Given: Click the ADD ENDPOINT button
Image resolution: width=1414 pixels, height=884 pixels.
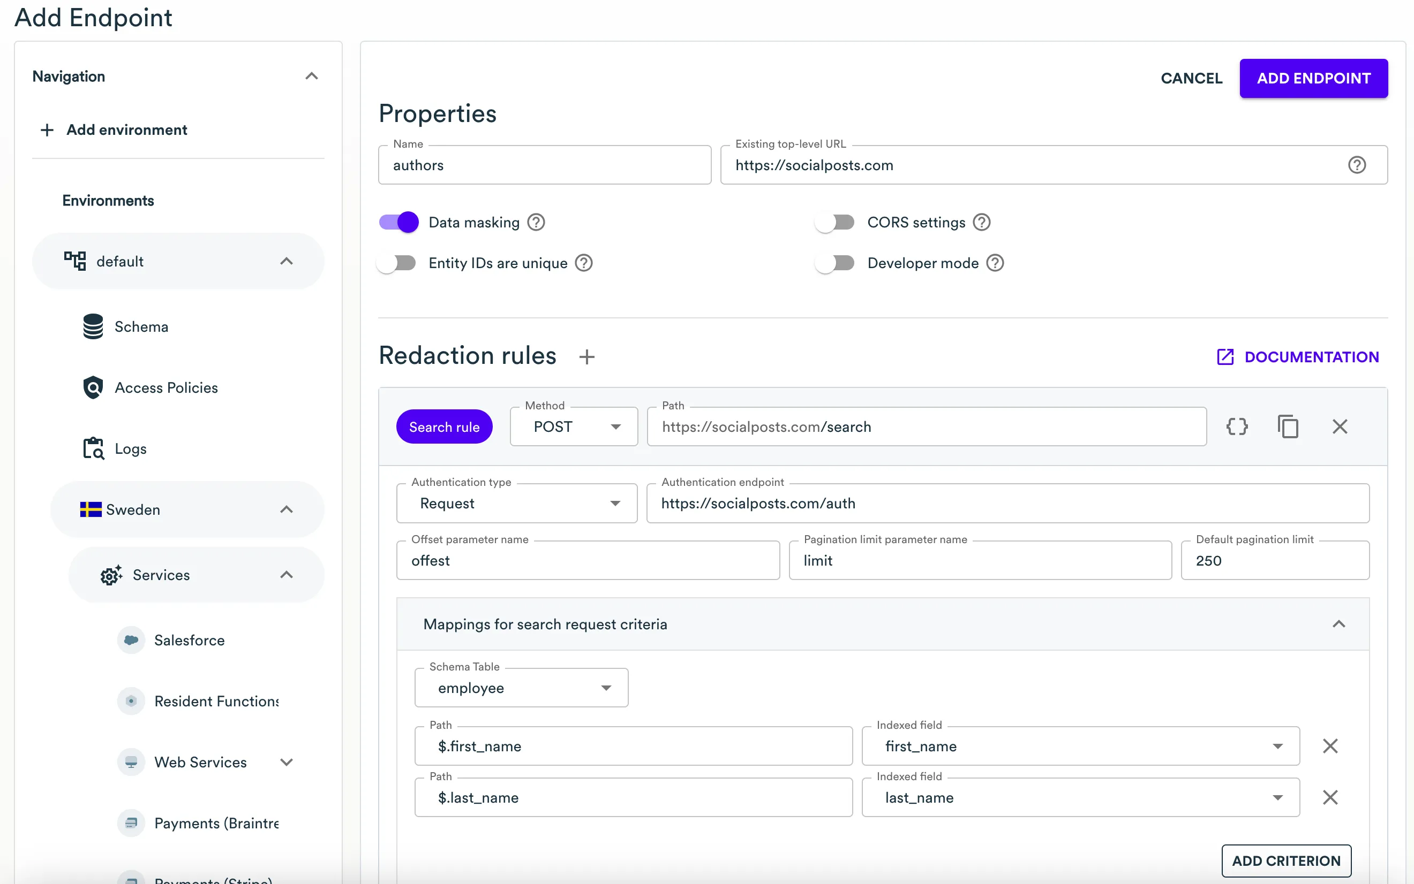Looking at the screenshot, I should (x=1314, y=78).
